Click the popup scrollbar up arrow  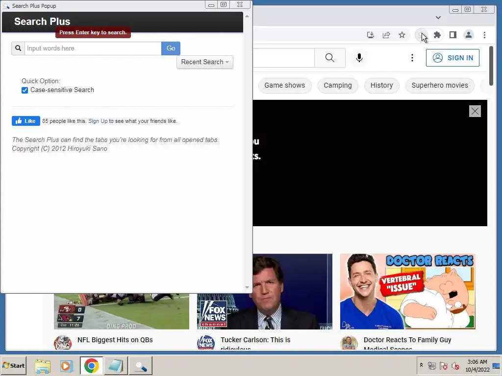click(247, 16)
